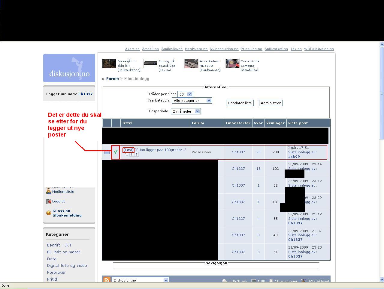Open Ch1337 last poster link dated 21/09-2009

pos(295,256)
